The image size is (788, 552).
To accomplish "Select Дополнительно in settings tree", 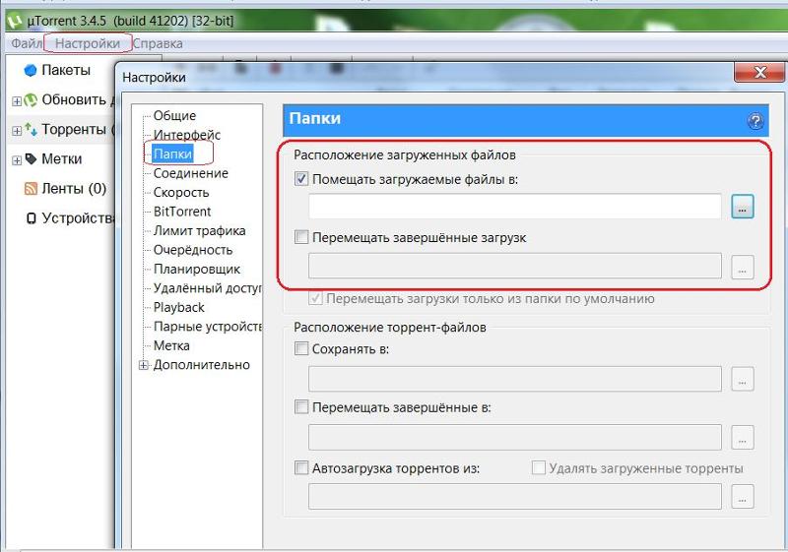I will click(x=202, y=365).
